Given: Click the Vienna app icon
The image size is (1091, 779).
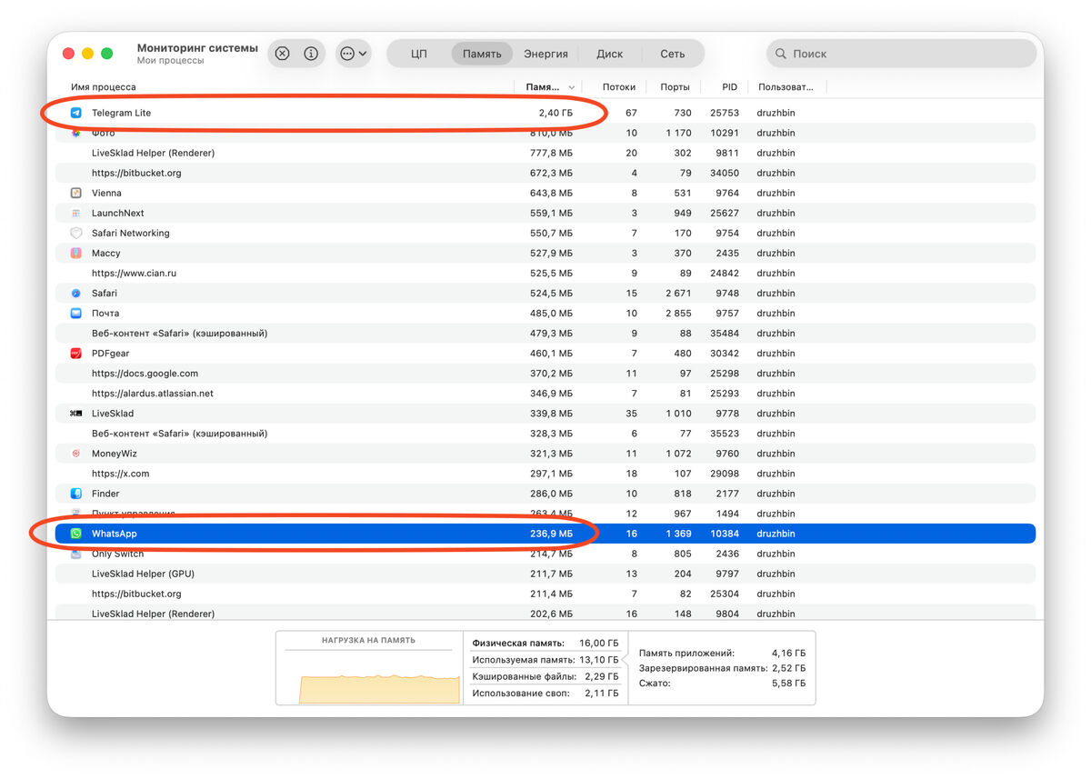Looking at the screenshot, I should (x=76, y=193).
